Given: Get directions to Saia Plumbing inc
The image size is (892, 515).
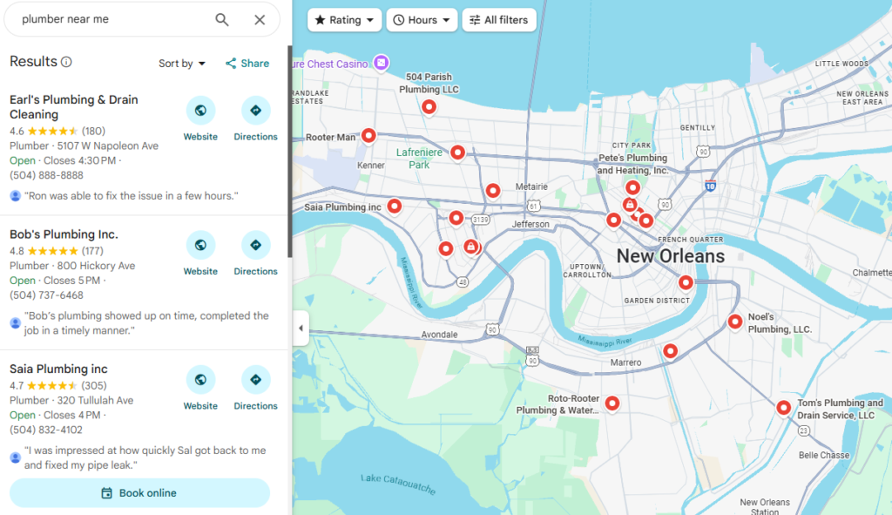Looking at the screenshot, I should click(x=255, y=380).
